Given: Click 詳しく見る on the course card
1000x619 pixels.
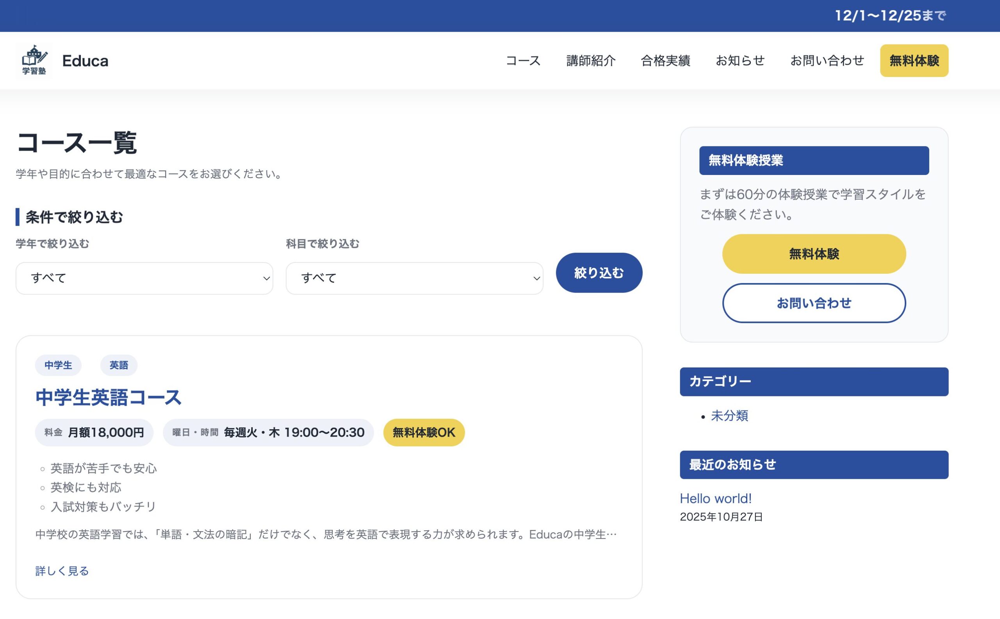Looking at the screenshot, I should pos(62,571).
